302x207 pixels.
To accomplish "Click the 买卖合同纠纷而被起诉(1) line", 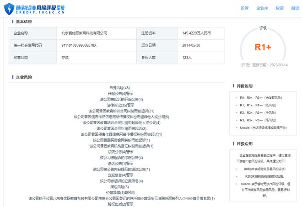I will (121, 140).
